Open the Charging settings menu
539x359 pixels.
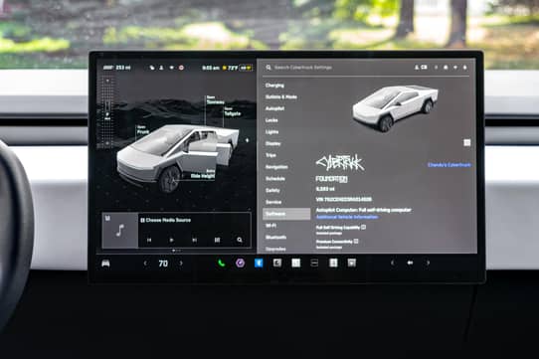point(274,86)
